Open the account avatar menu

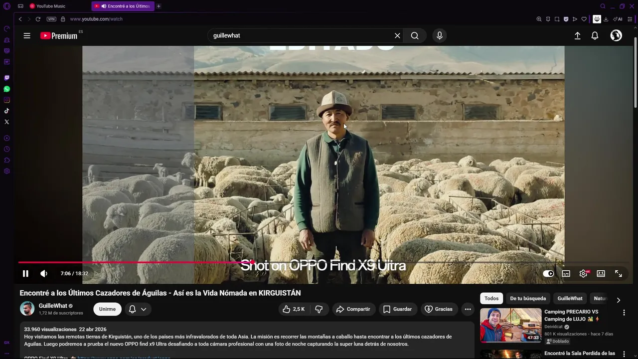click(x=616, y=35)
